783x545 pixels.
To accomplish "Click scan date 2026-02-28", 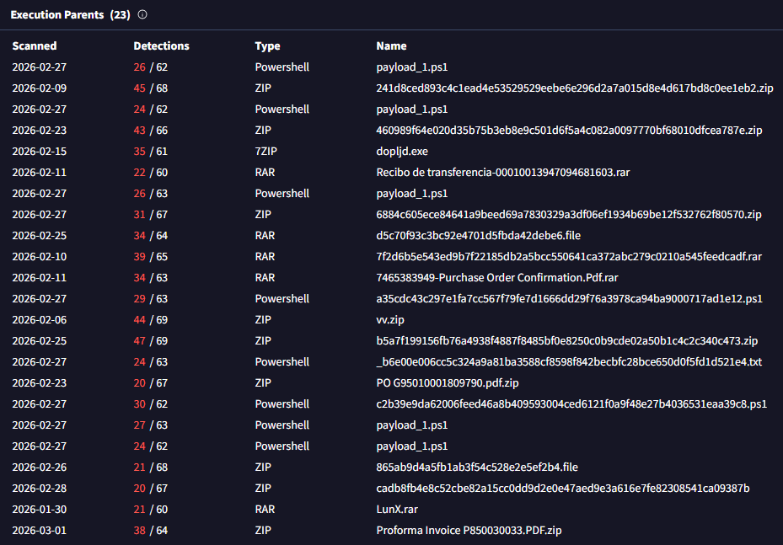I will pos(39,488).
